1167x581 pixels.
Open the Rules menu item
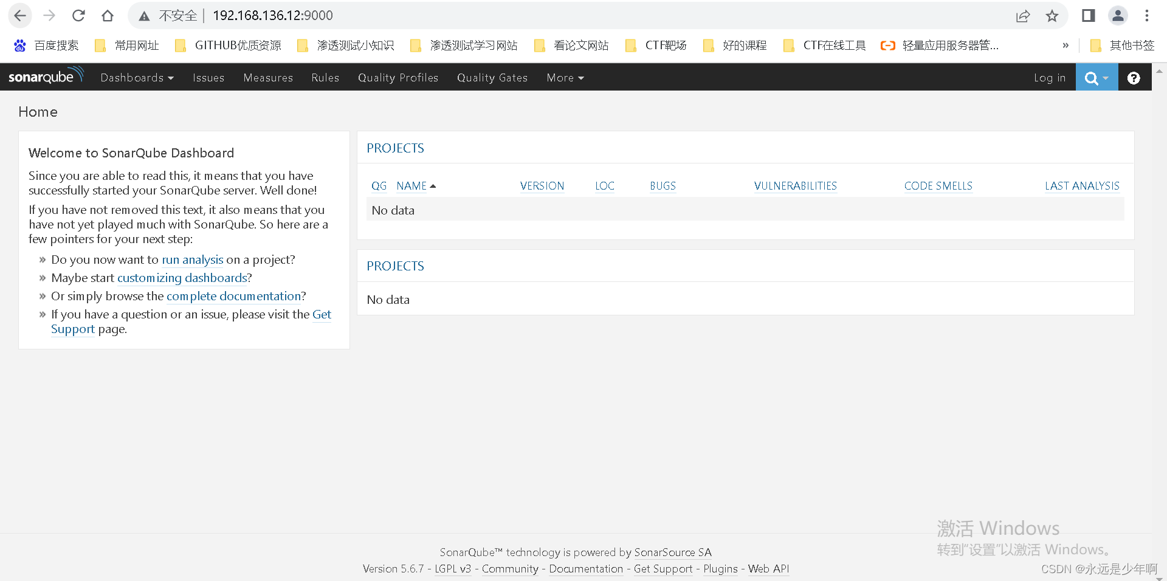pos(325,78)
